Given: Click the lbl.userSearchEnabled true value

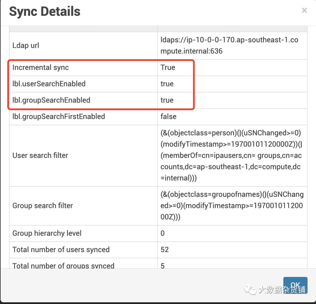Looking at the screenshot, I should pyautogui.click(x=167, y=84).
